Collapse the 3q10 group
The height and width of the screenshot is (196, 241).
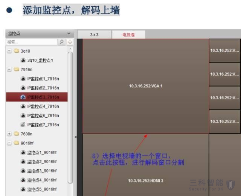9,51
